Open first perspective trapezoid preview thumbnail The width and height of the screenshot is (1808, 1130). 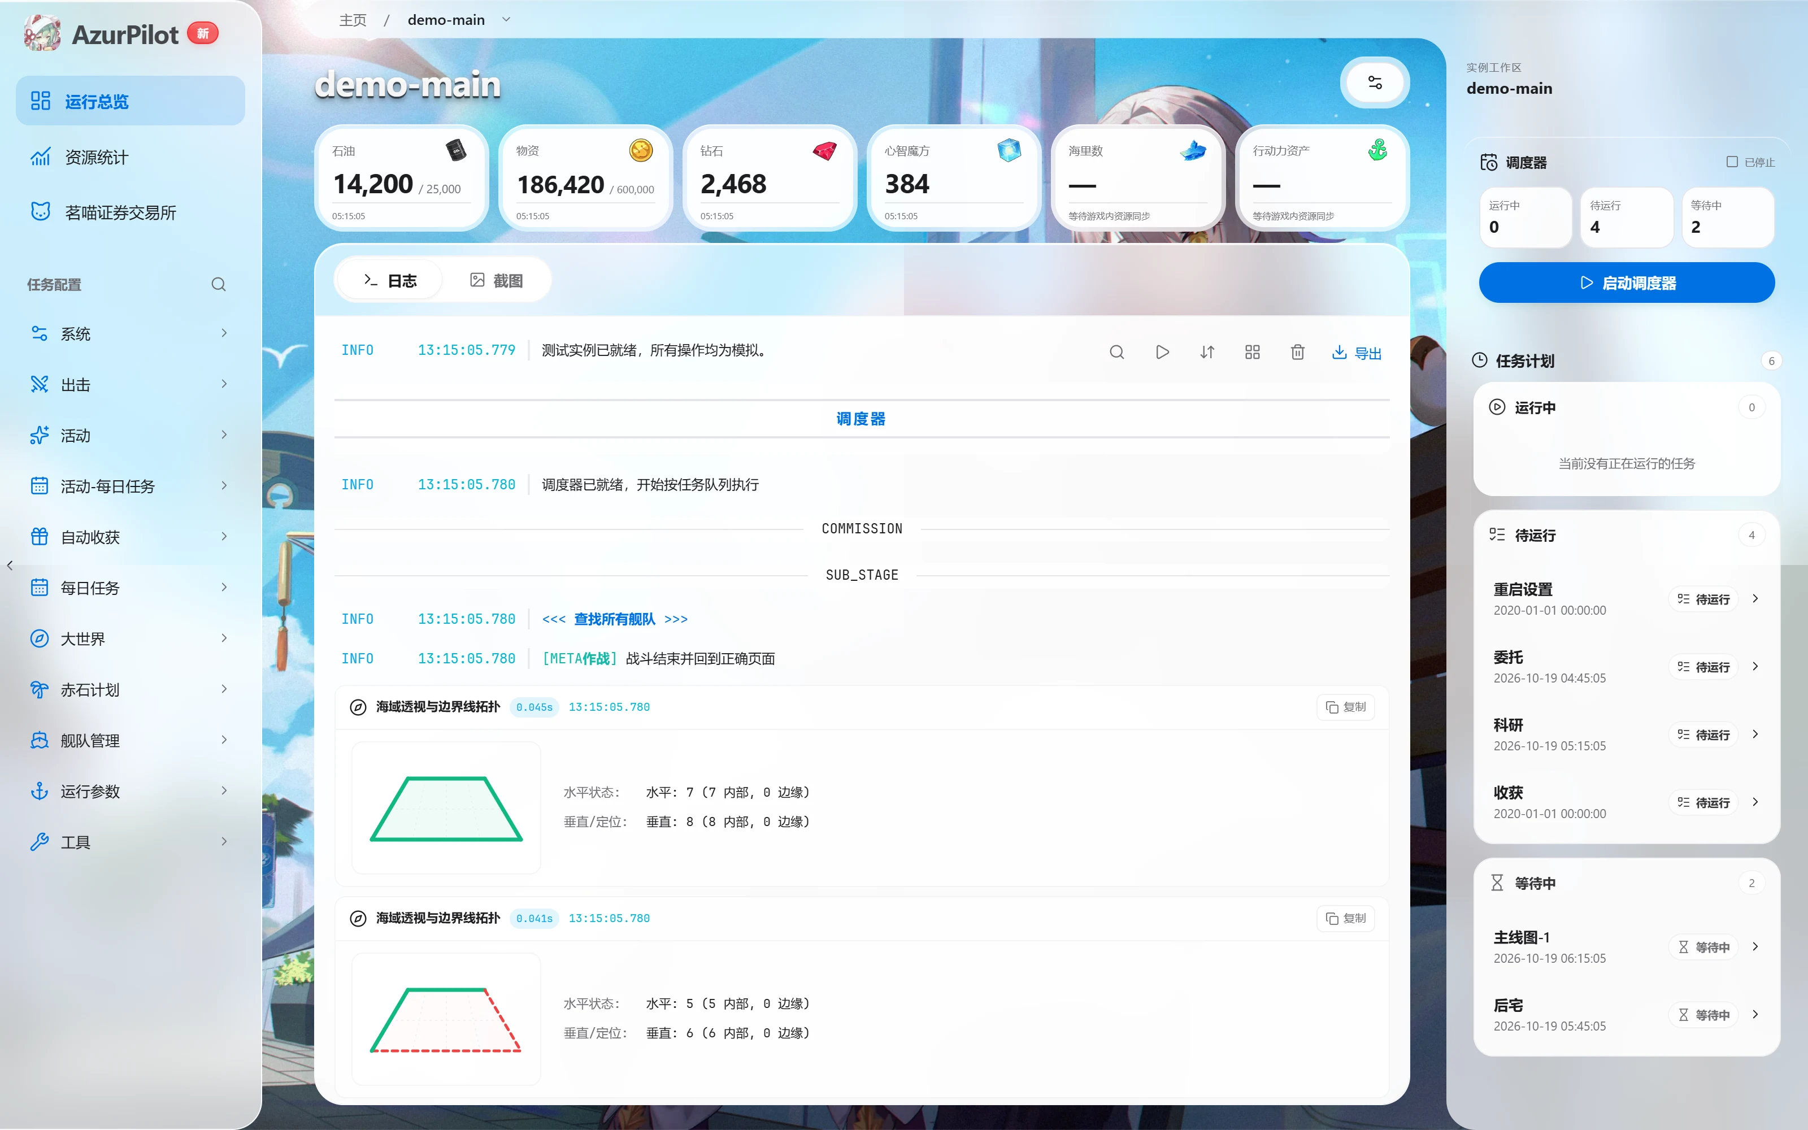click(446, 808)
